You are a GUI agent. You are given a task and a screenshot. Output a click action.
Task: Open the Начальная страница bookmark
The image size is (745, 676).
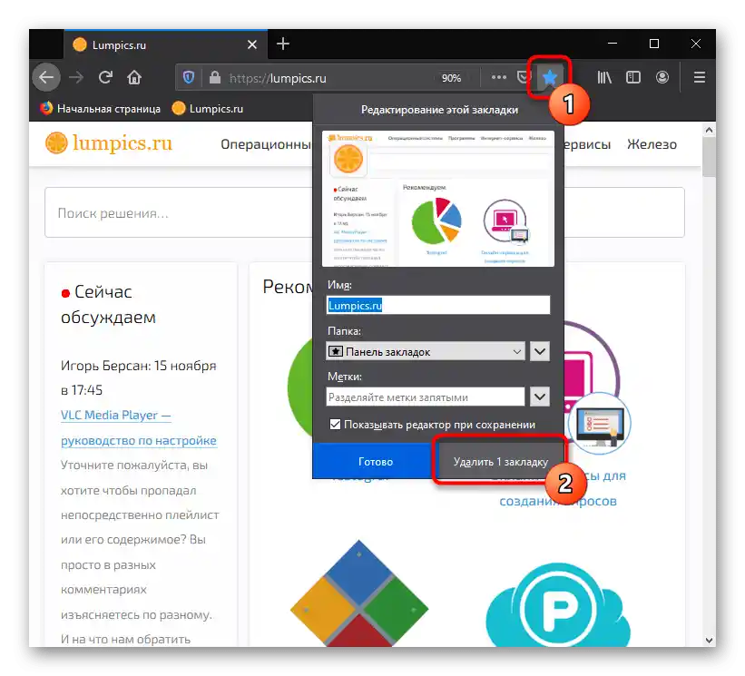click(x=101, y=109)
